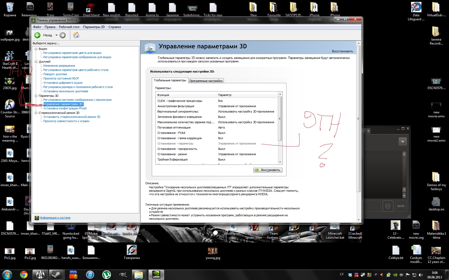Open the Назад history dropdown arrow
Viewport: 449px width, 280px height.
point(56,35)
